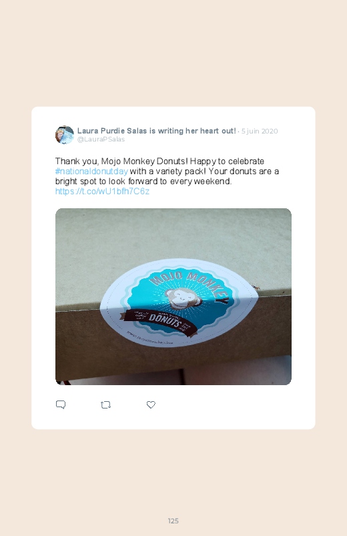Like the tweet with heart icon
The width and height of the screenshot is (347, 536).
151,405
